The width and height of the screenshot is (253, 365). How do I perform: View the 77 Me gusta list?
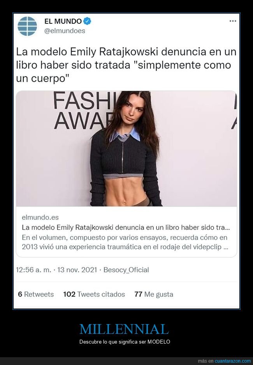tap(154, 294)
